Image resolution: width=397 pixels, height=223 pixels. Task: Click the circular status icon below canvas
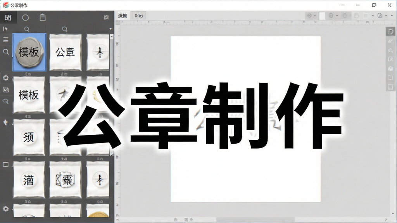click(176, 220)
